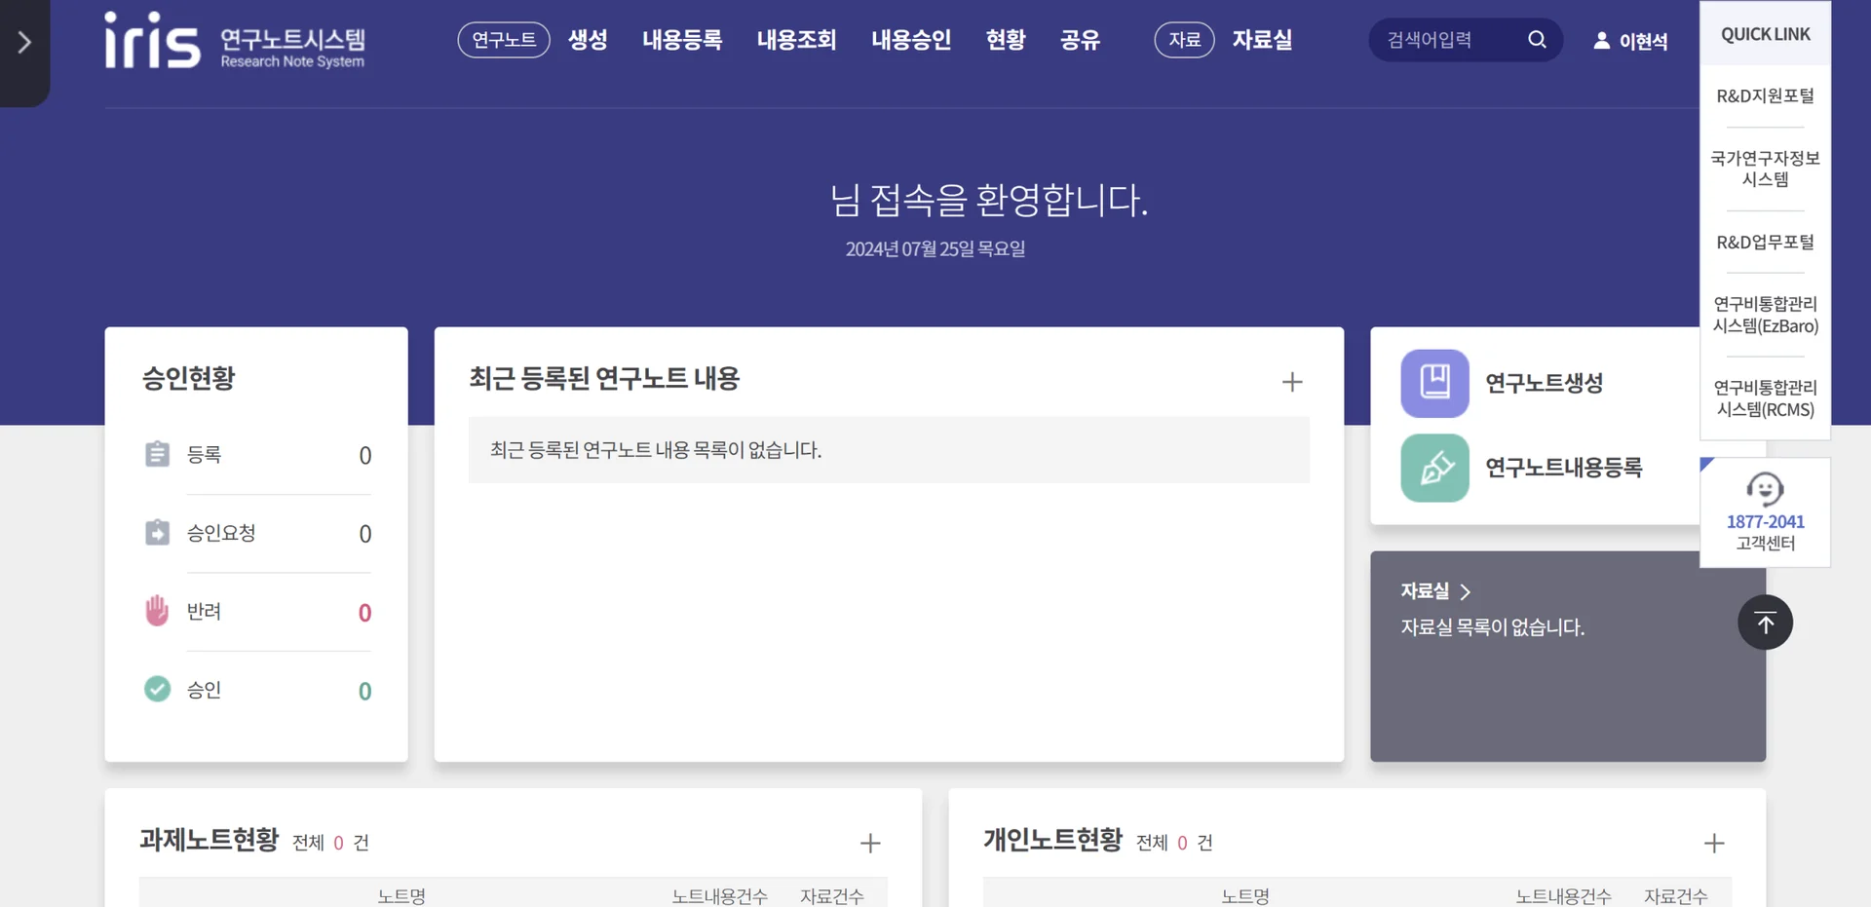The image size is (1871, 907).
Task: Click the 과제노트현황 plus button
Action: [x=870, y=842]
